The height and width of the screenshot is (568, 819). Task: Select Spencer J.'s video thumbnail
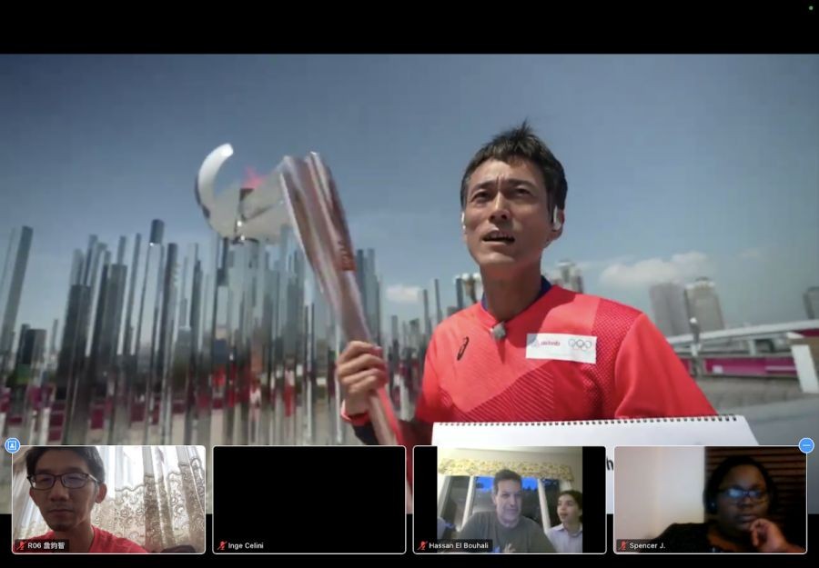coord(711,499)
